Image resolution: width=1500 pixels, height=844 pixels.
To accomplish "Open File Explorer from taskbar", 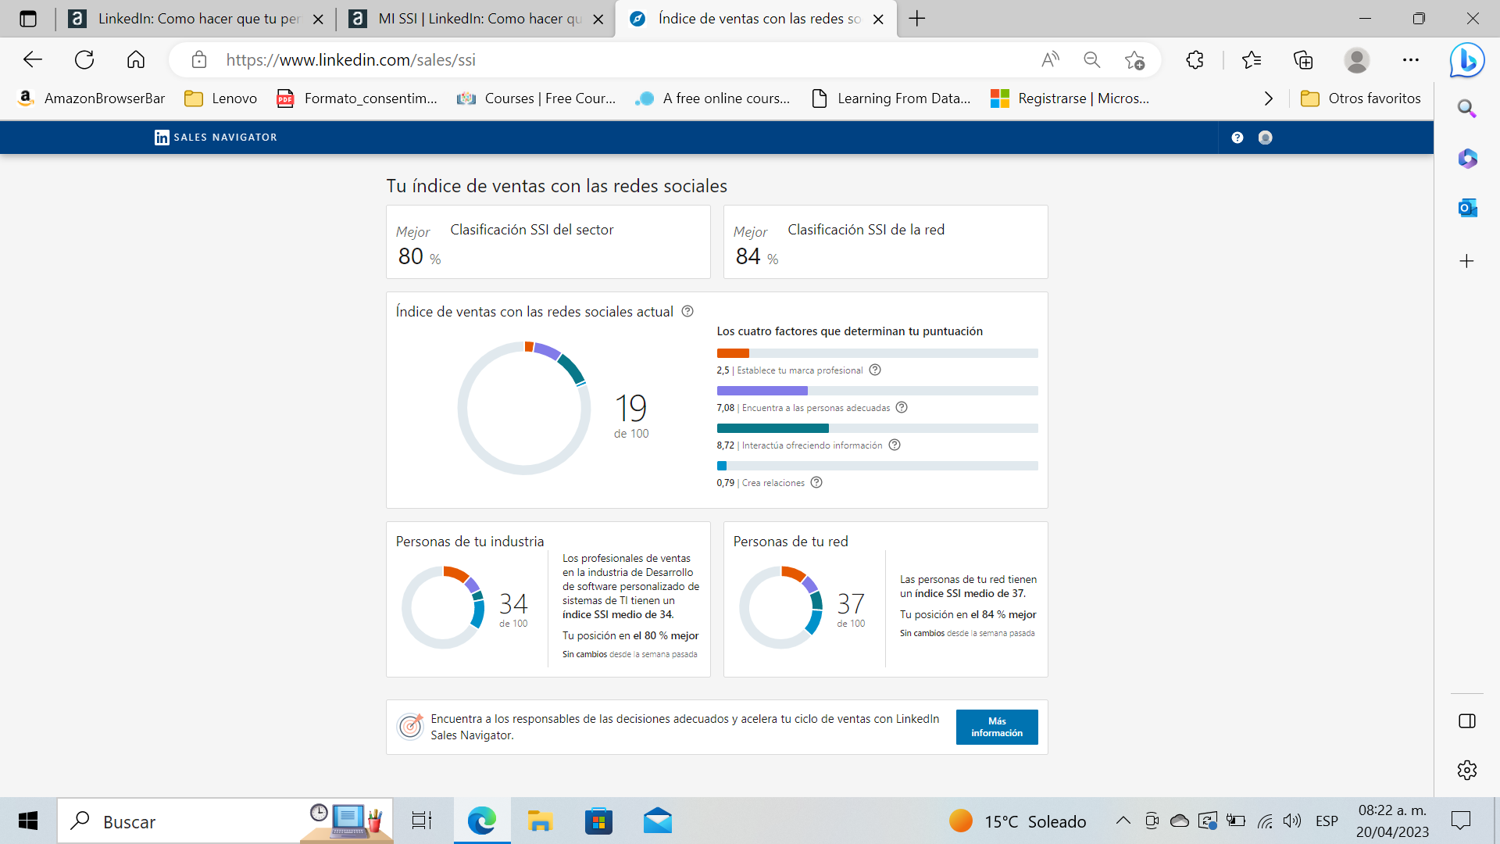I will pyautogui.click(x=540, y=821).
